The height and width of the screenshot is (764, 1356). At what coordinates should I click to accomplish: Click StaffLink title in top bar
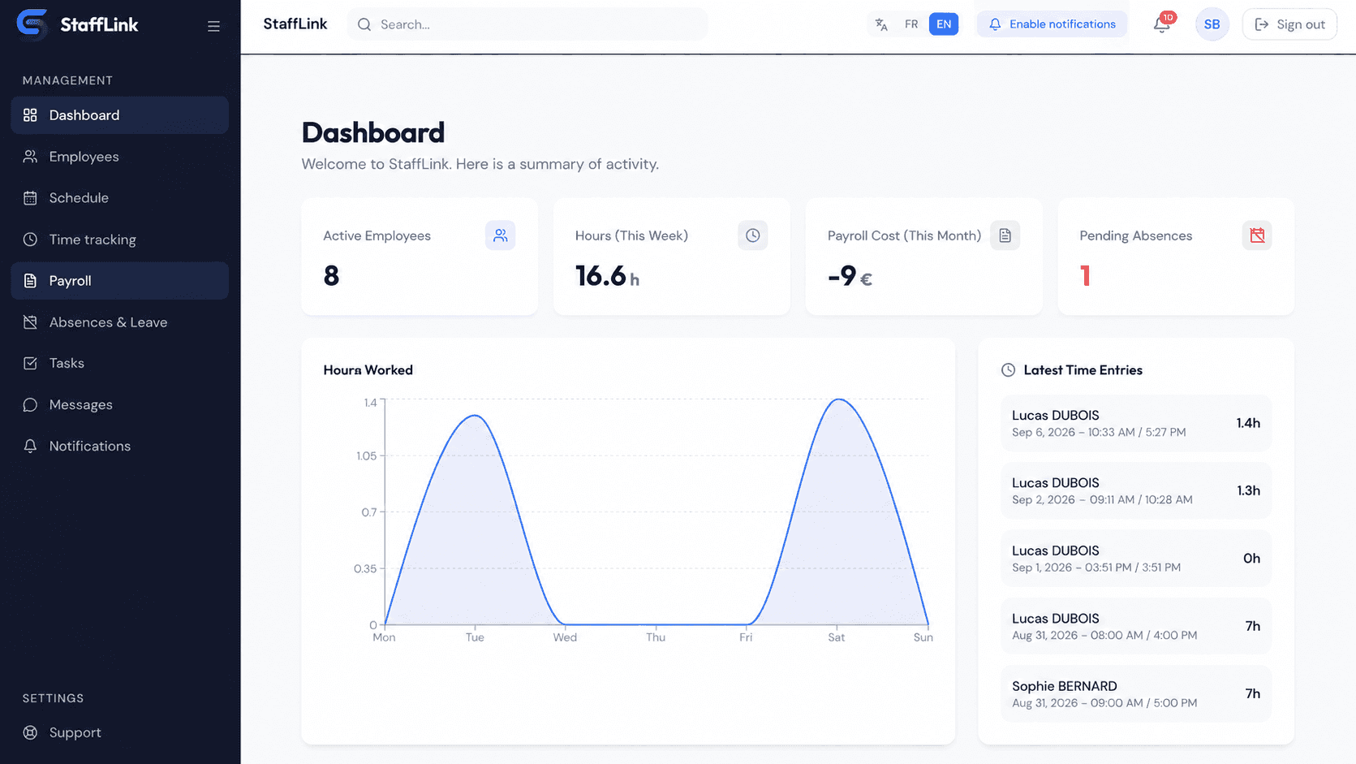pos(295,24)
